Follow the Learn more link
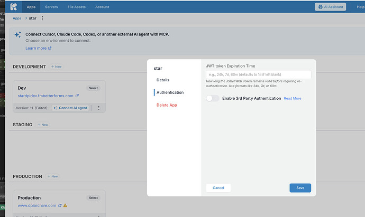The height and width of the screenshot is (217, 365). coord(36,48)
